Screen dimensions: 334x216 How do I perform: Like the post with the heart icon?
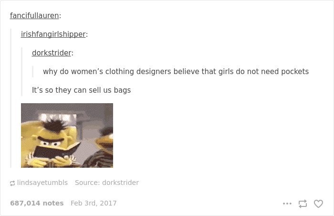click(318, 204)
